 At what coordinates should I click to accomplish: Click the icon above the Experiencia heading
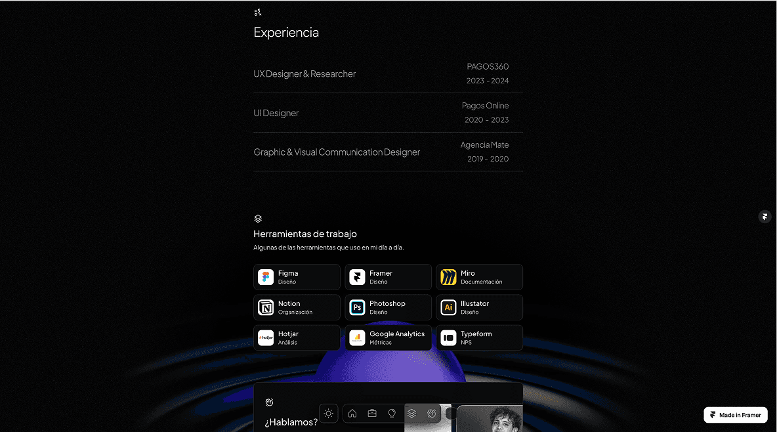tap(258, 12)
